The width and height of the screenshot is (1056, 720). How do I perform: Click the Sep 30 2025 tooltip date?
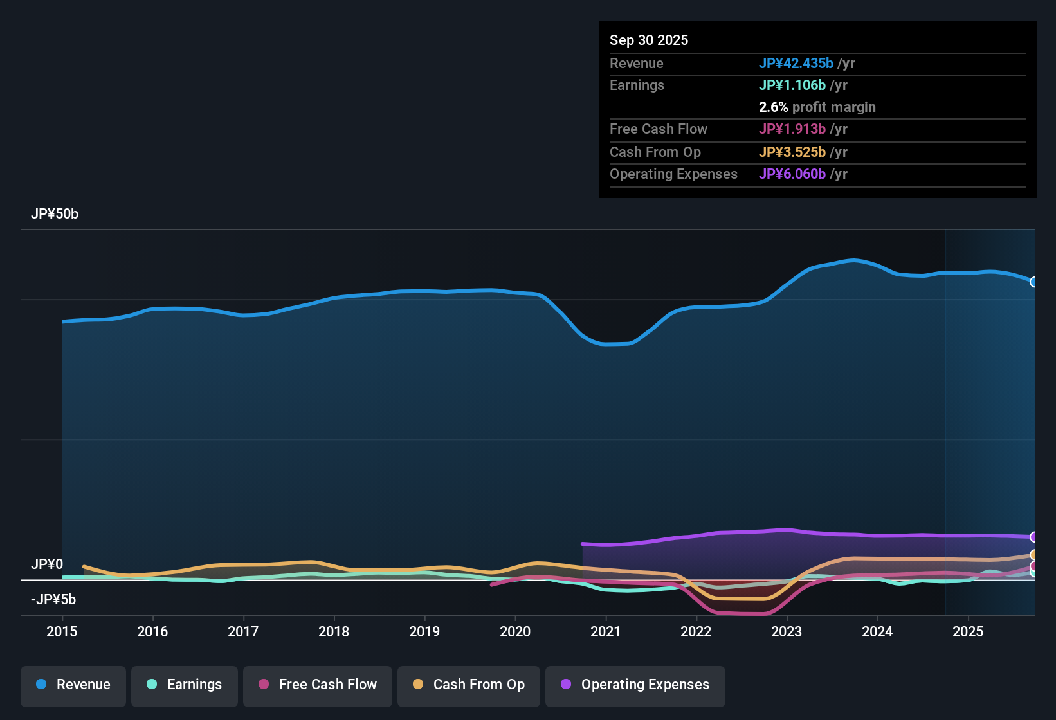(x=649, y=40)
